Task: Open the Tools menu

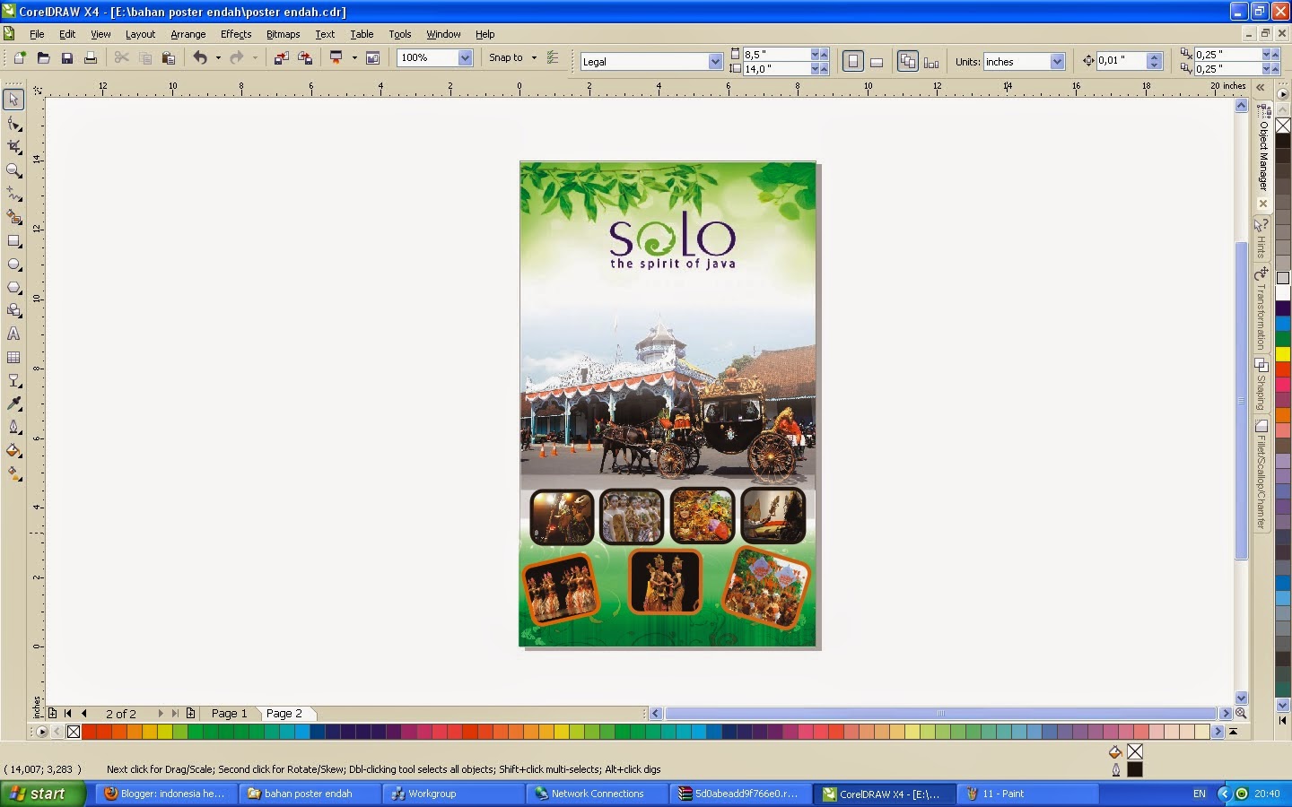Action: (400, 34)
